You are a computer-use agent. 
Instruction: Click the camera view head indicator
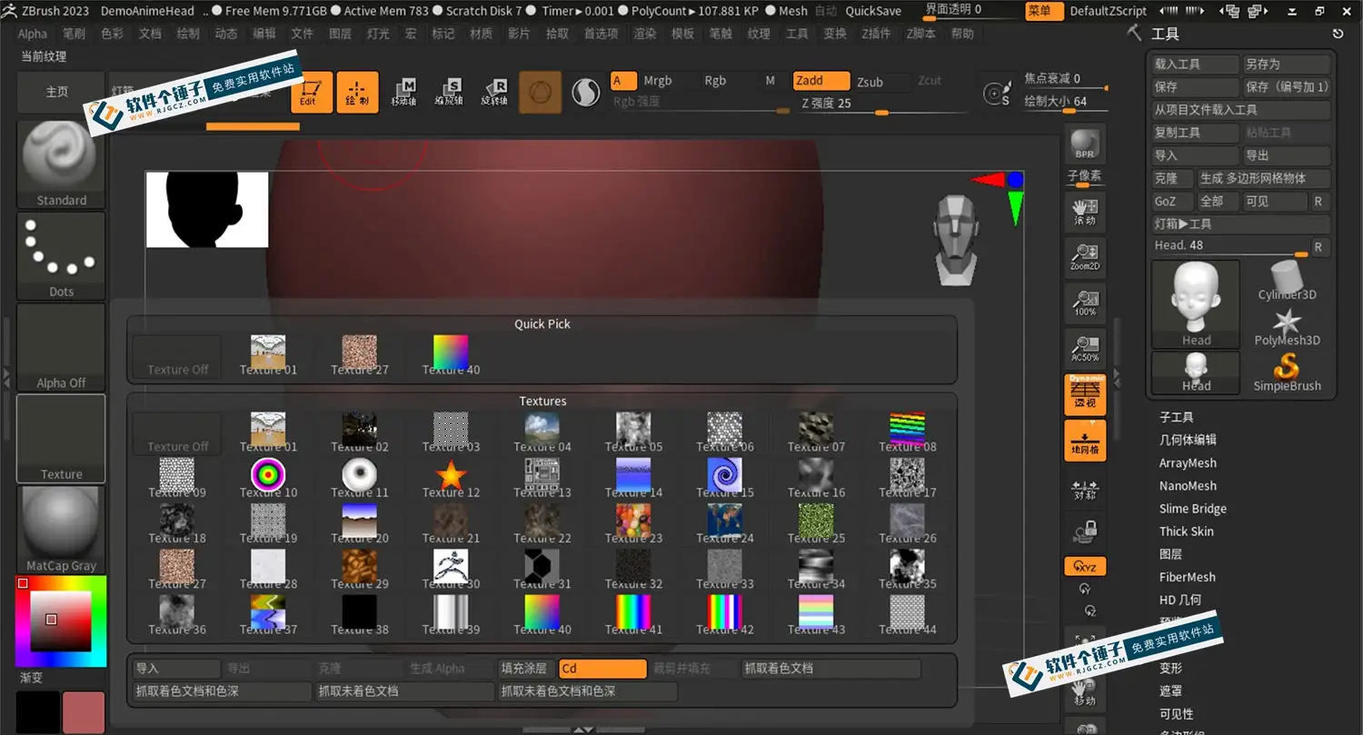pos(956,240)
